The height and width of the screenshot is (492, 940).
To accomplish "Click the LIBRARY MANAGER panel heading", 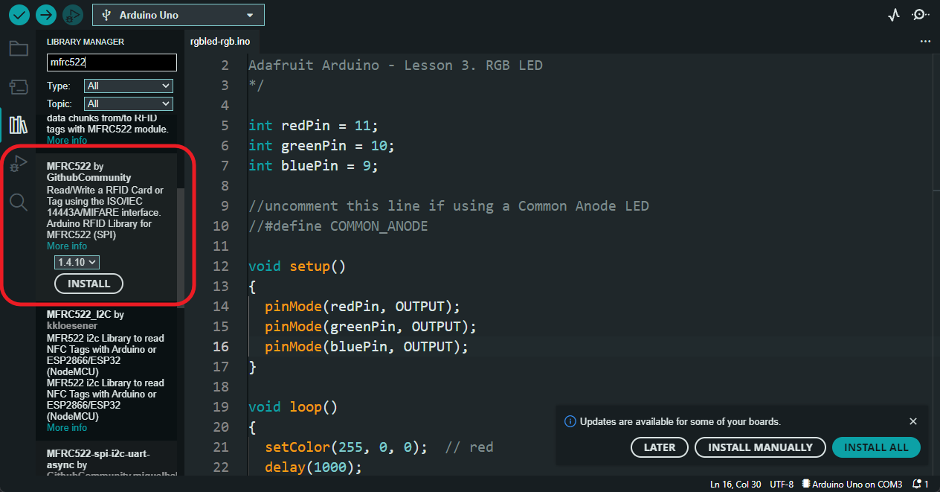I will click(x=86, y=42).
